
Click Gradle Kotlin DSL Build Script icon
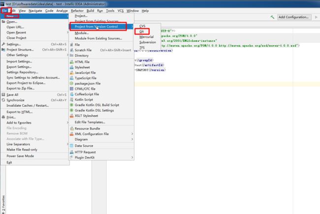[x=72, y=105]
